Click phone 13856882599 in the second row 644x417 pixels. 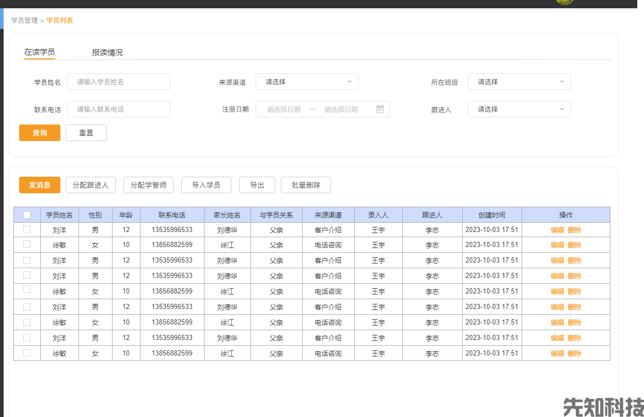(172, 244)
